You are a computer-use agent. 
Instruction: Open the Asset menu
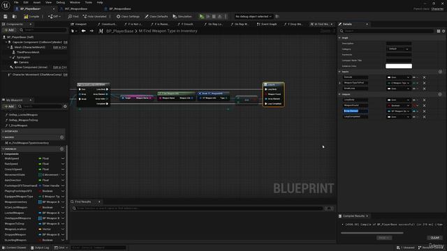37,3
